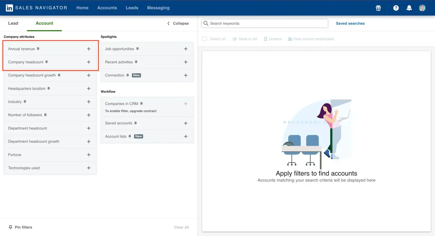Click the pin icon next to Company headcount growth
435x236 pixels.
click(x=59, y=75)
